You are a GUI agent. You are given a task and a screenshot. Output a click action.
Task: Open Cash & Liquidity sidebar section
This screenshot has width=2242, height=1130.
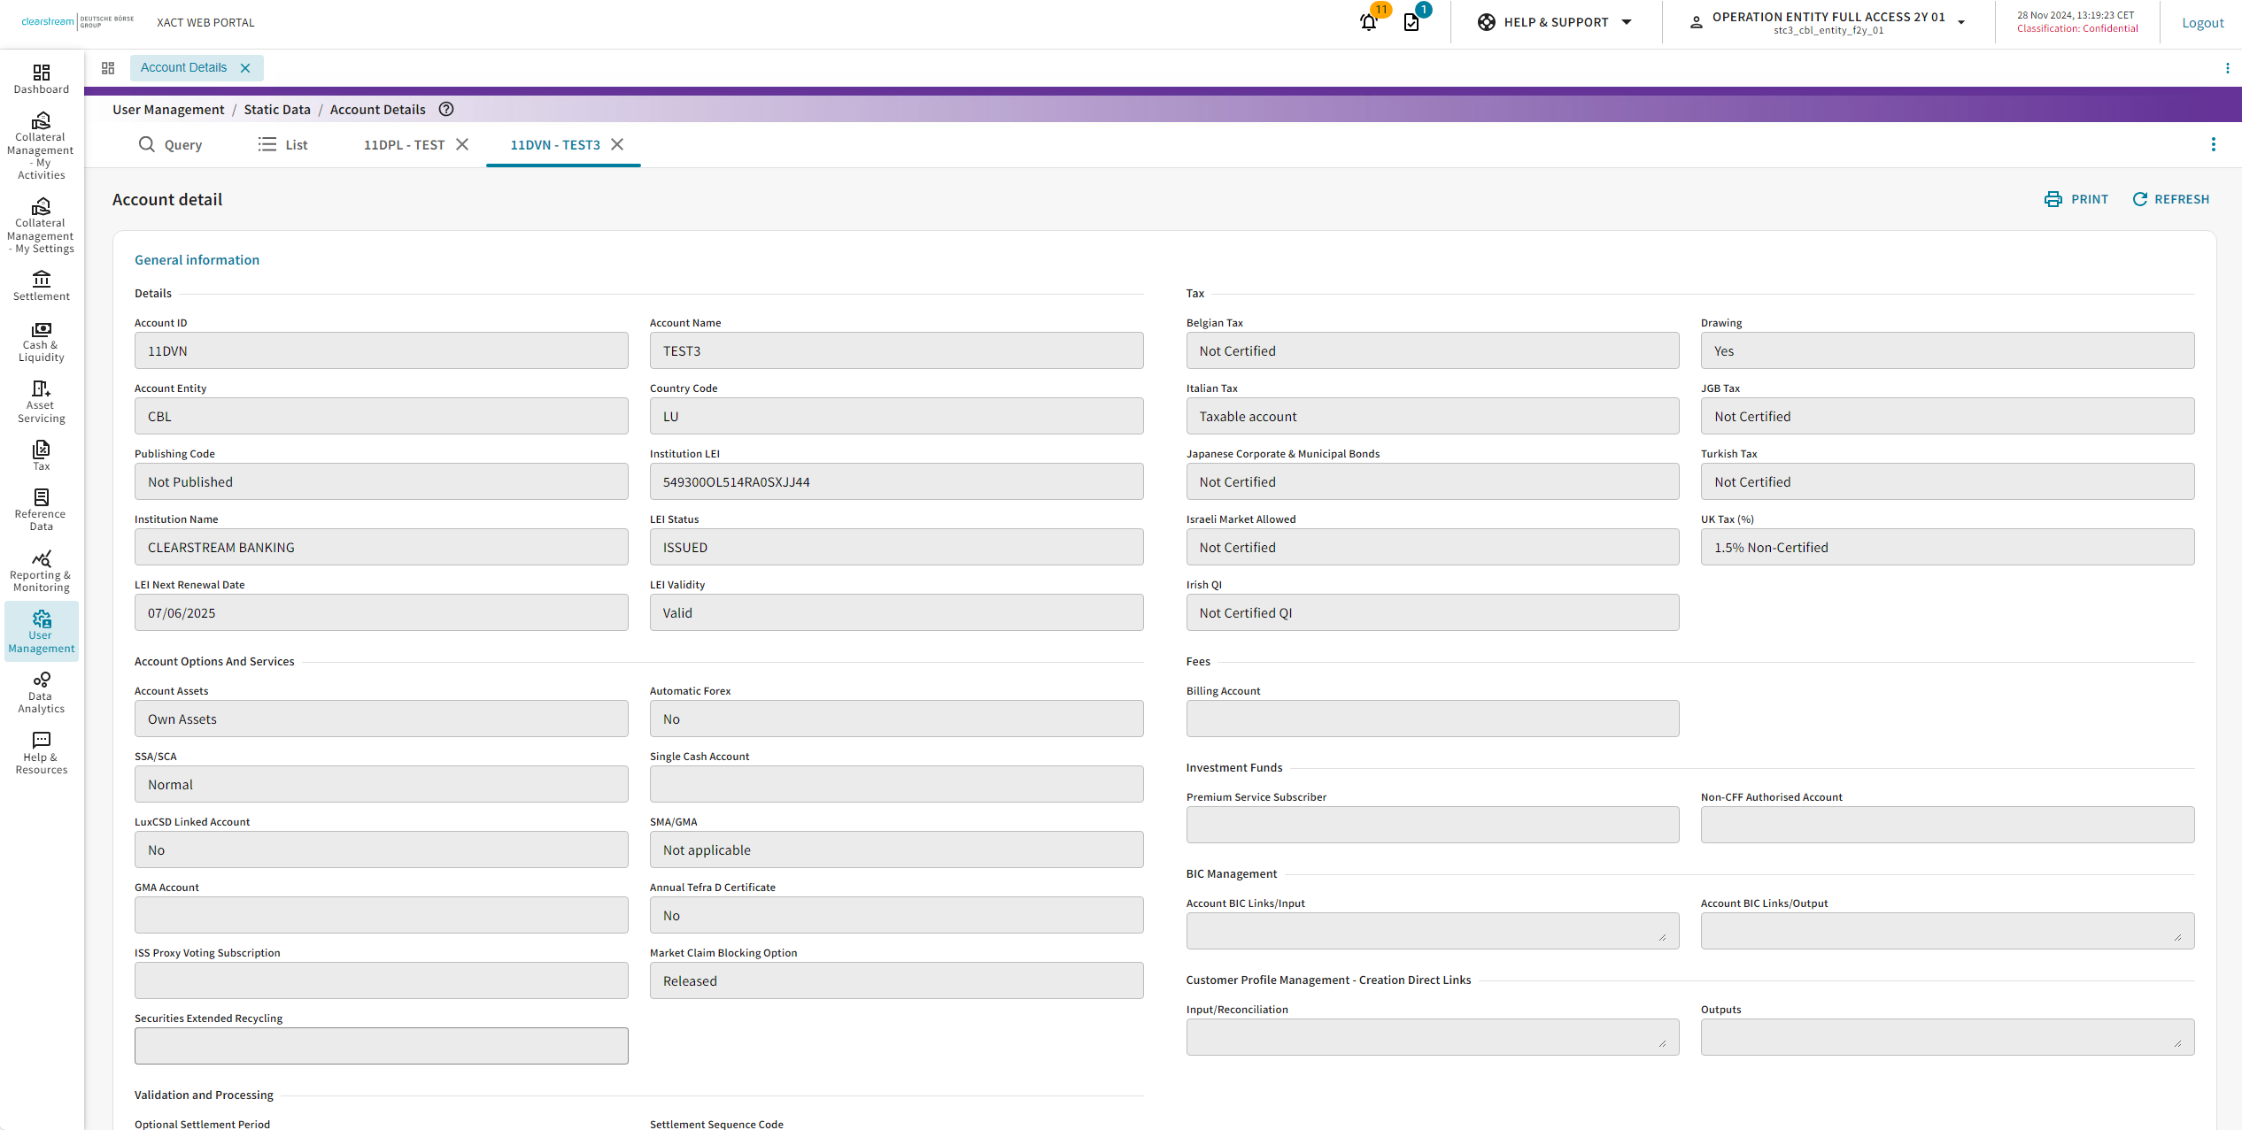[41, 342]
